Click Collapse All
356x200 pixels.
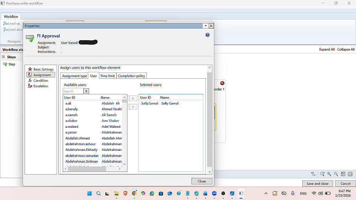click(346, 49)
